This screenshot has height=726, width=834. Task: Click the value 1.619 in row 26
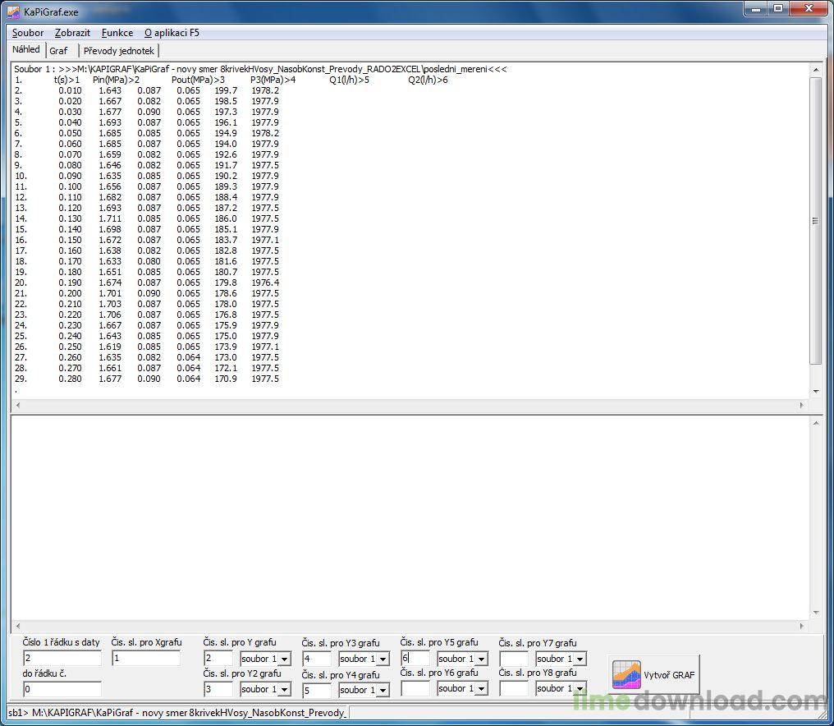pyautogui.click(x=110, y=347)
